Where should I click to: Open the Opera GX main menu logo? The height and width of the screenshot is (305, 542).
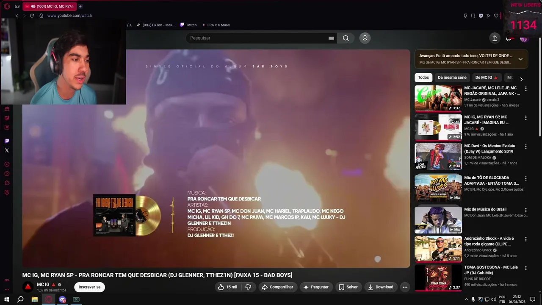7,6
